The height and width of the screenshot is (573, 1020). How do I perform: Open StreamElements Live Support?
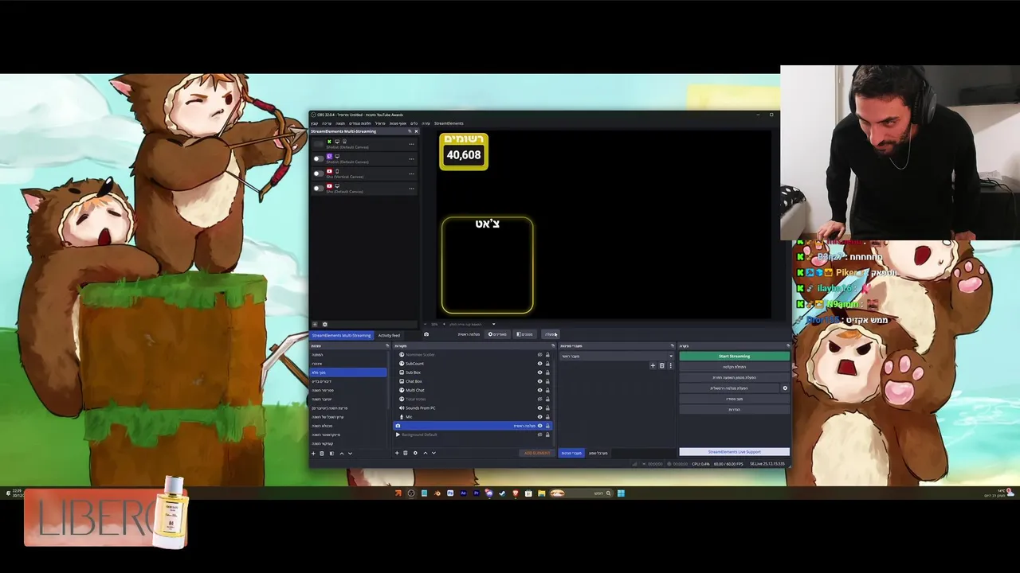[734, 452]
